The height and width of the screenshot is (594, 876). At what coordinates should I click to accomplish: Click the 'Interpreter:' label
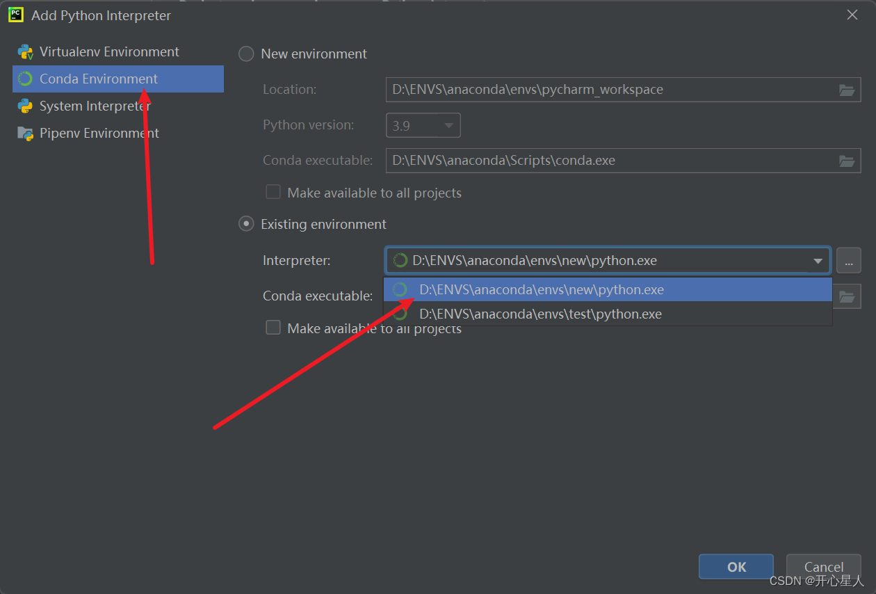pos(297,261)
